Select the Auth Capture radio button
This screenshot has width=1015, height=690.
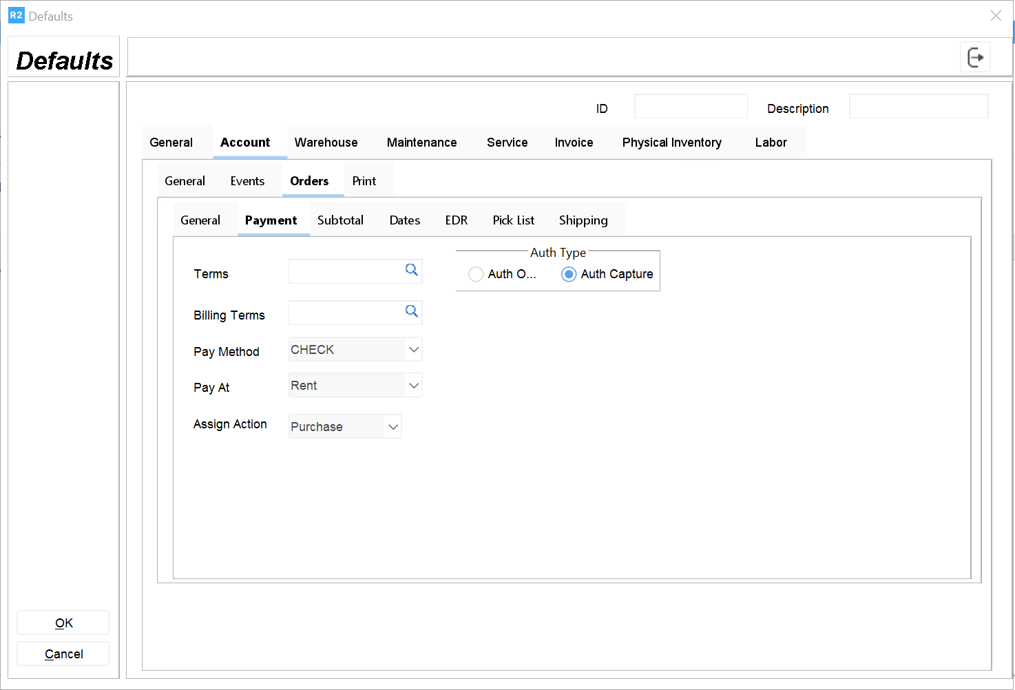coord(569,274)
